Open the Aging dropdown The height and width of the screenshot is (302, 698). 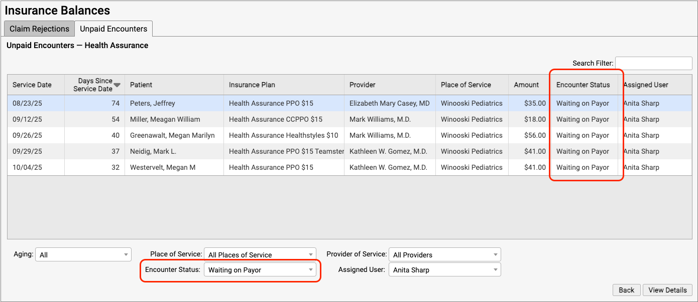(x=83, y=255)
